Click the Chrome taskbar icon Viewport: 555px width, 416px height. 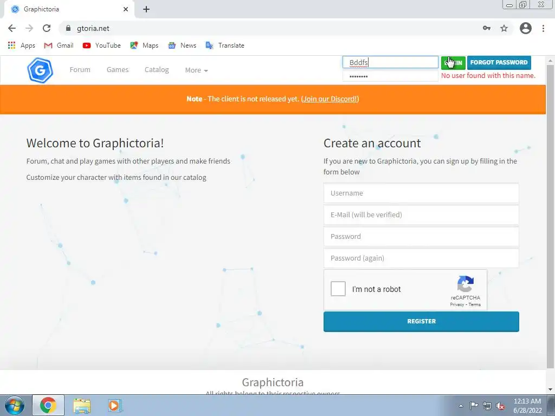48,405
